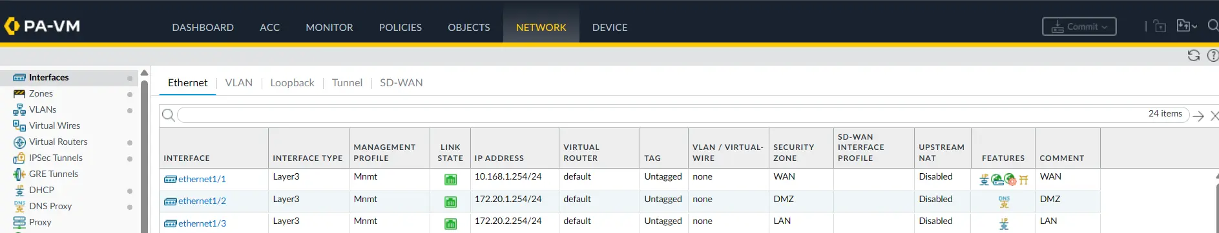The image size is (1219, 233).
Task: Click the sidebar scroll-up arrow
Action: [x=144, y=73]
